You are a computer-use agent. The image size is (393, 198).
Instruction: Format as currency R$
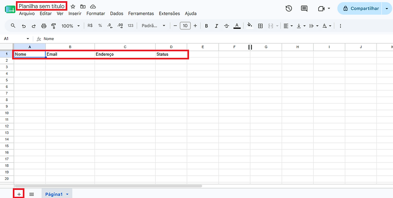click(x=90, y=26)
